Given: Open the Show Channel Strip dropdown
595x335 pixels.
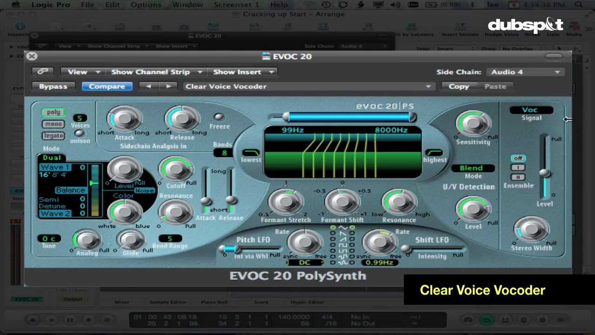Looking at the screenshot, I should coord(157,72).
